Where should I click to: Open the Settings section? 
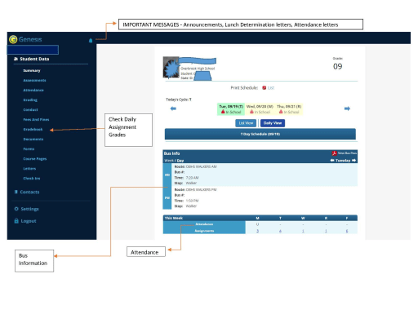click(29, 209)
